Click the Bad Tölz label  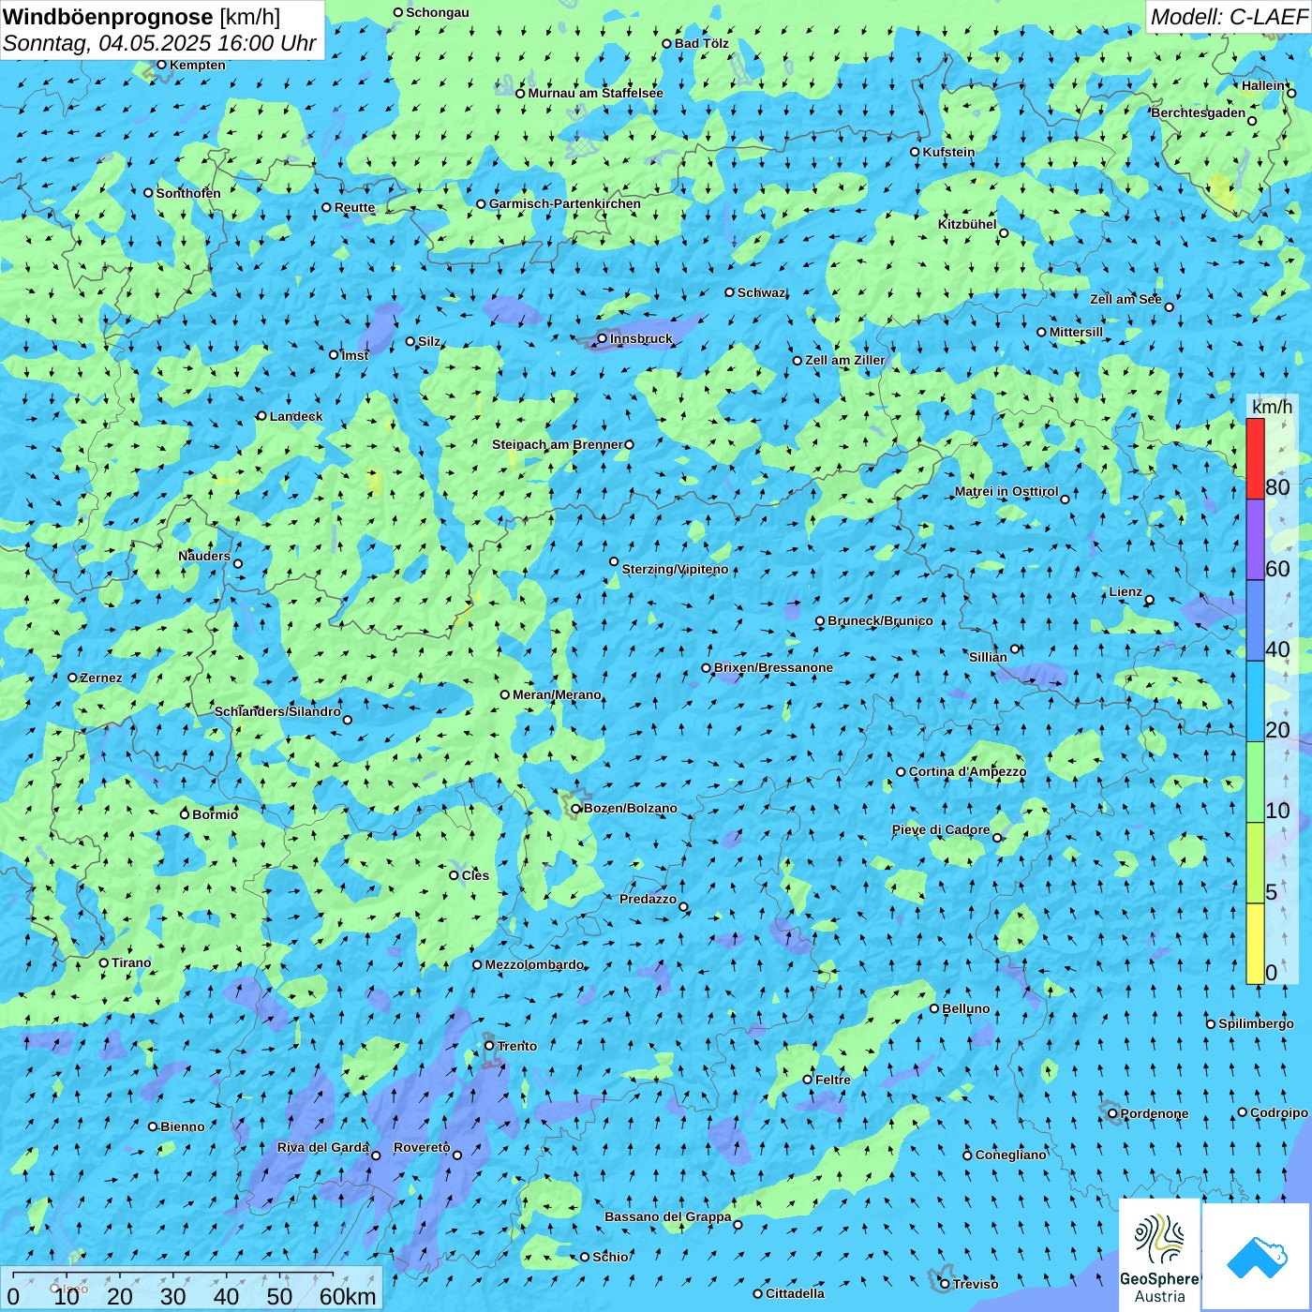[x=701, y=43]
